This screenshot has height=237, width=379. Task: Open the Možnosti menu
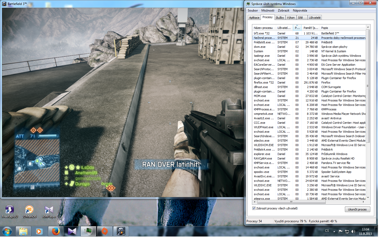coord(268,11)
